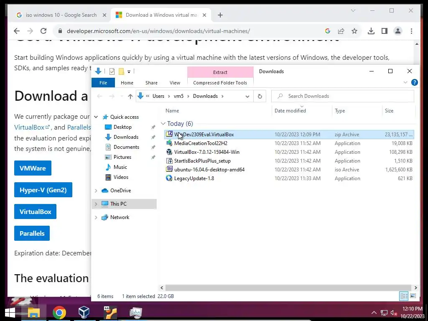
Task: Open VirtualBox from the taskbar
Action: (x=84, y=312)
